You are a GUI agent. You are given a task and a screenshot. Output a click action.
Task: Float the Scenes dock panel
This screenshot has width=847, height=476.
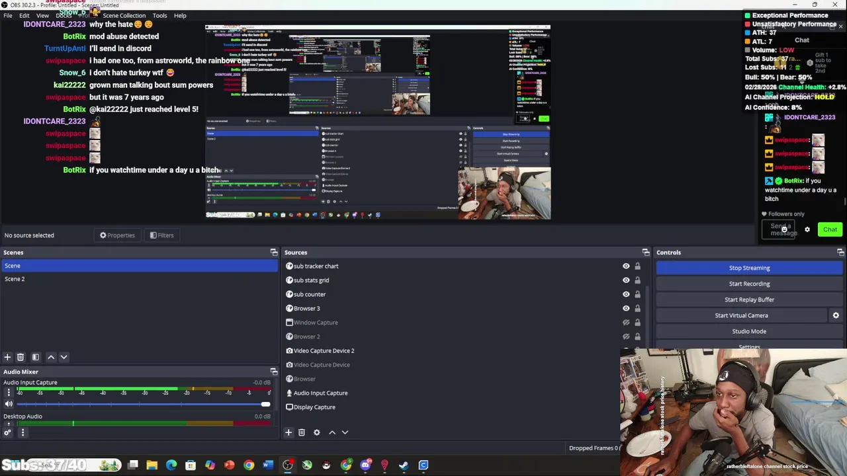pos(274,253)
